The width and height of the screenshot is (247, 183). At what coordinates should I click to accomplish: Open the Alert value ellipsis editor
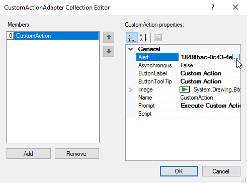[236, 57]
